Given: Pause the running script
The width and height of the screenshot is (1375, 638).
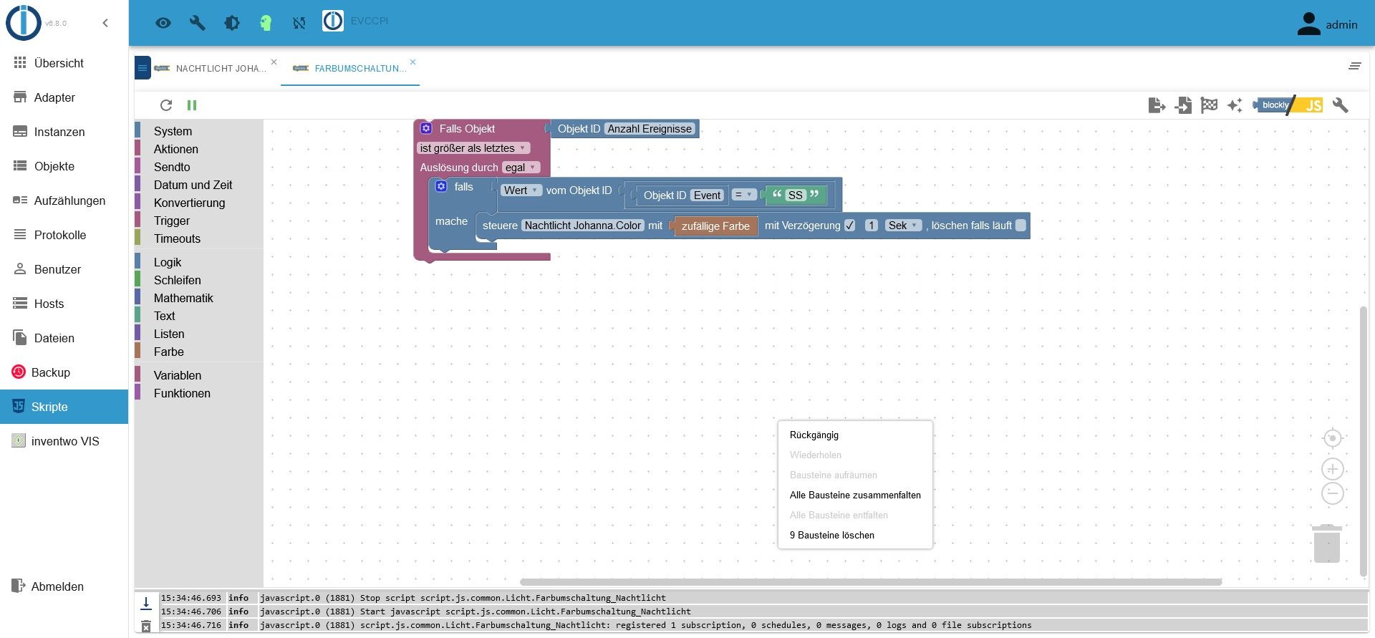Looking at the screenshot, I should point(192,105).
